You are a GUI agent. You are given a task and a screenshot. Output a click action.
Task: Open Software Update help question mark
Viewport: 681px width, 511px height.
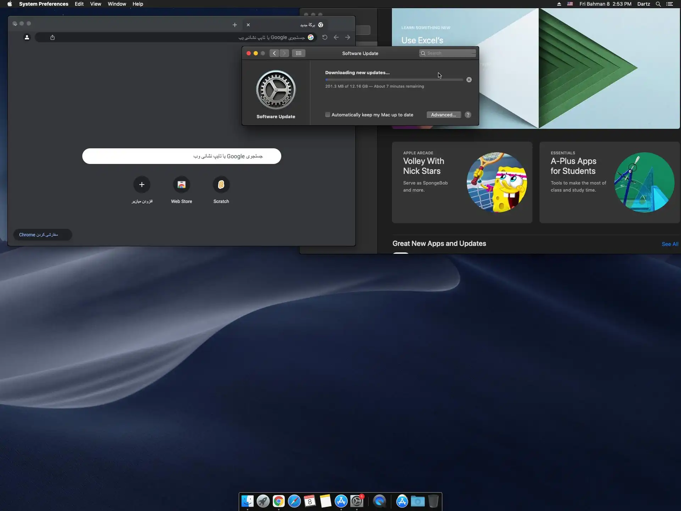[468, 115]
